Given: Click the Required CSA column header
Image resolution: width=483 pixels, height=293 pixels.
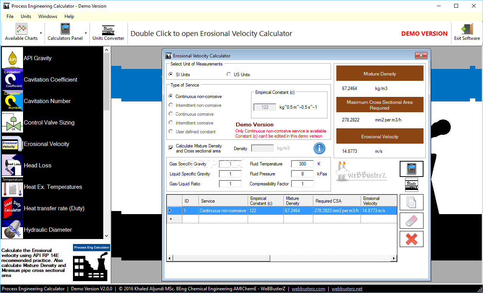Looking at the screenshot, I should [x=337, y=201].
